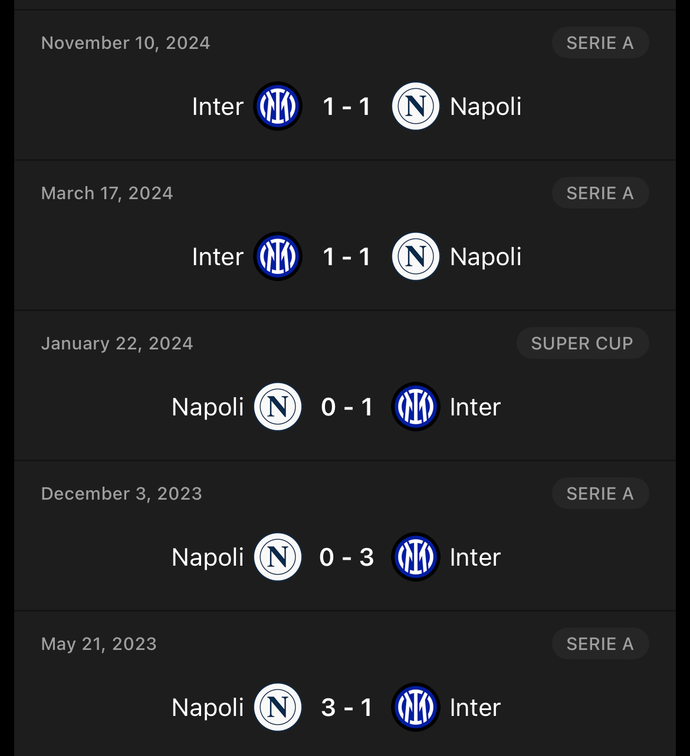Select SERIE A tag on May 21 match
This screenshot has height=756, width=690.
pyautogui.click(x=600, y=644)
